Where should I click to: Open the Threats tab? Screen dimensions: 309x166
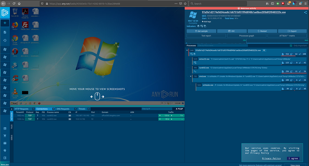[x=84, y=109]
